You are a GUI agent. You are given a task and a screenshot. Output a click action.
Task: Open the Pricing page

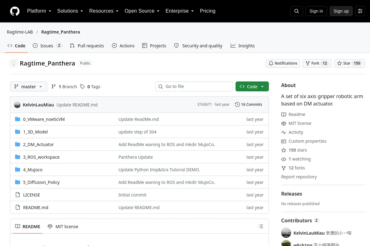pyautogui.click(x=208, y=11)
